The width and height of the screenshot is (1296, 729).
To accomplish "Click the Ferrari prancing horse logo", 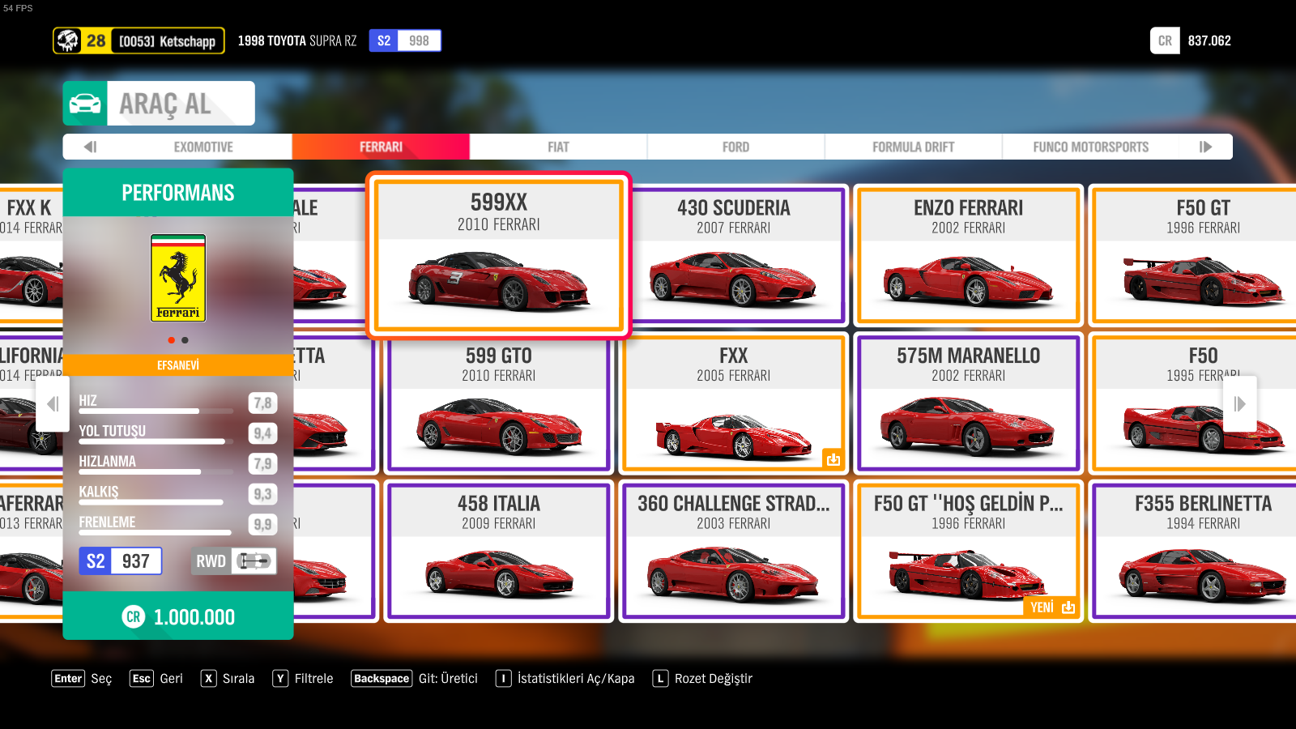I will point(178,278).
